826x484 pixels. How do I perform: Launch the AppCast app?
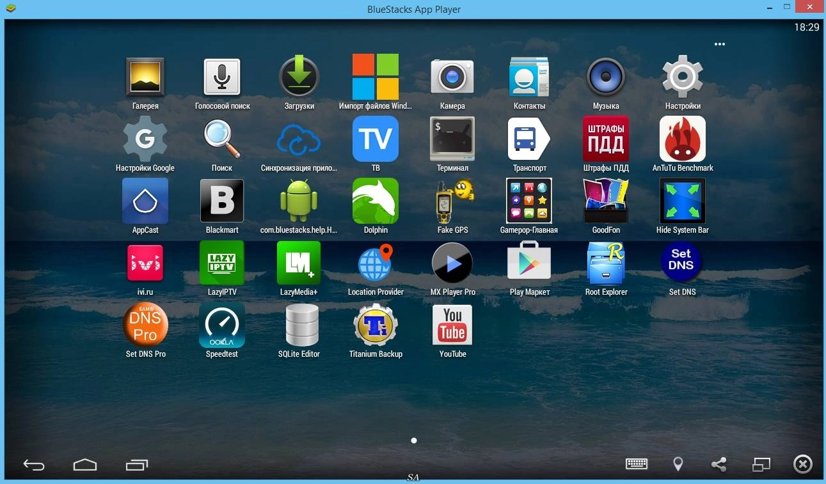click(145, 201)
